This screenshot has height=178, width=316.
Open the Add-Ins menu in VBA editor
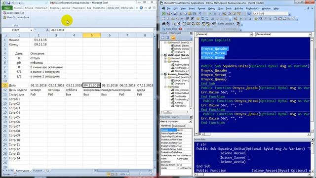[238, 8]
